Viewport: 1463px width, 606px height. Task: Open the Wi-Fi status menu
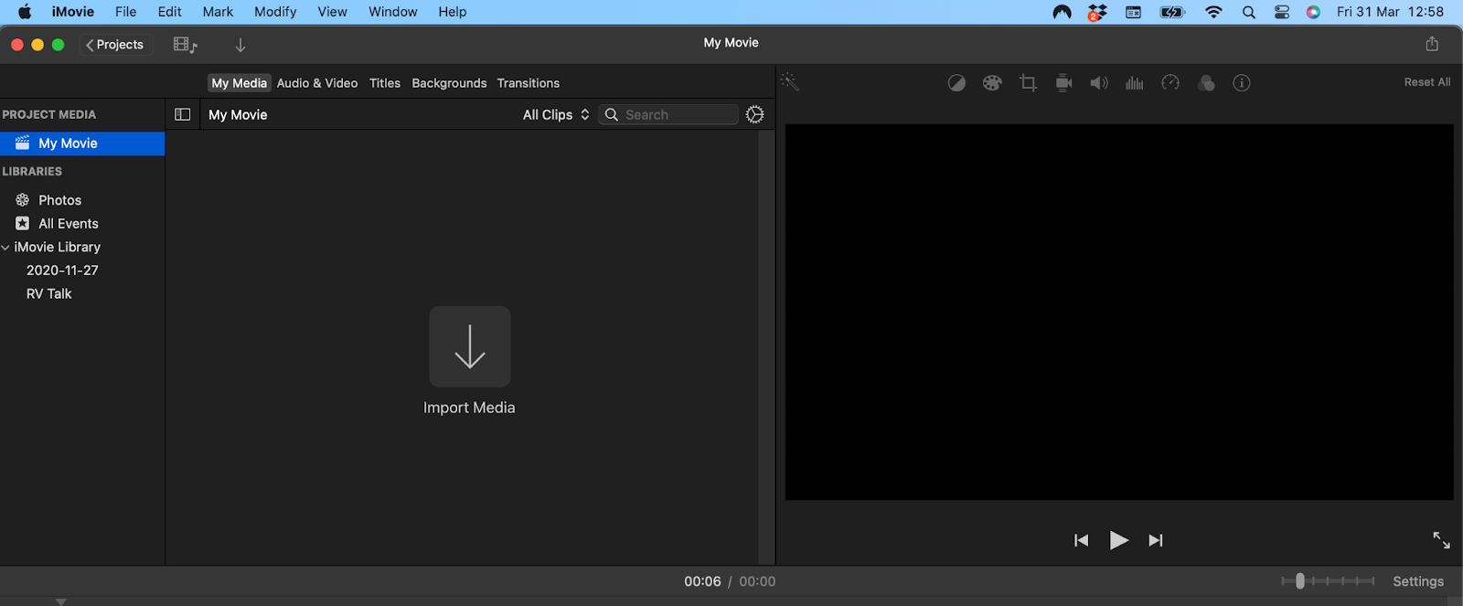tap(1213, 12)
